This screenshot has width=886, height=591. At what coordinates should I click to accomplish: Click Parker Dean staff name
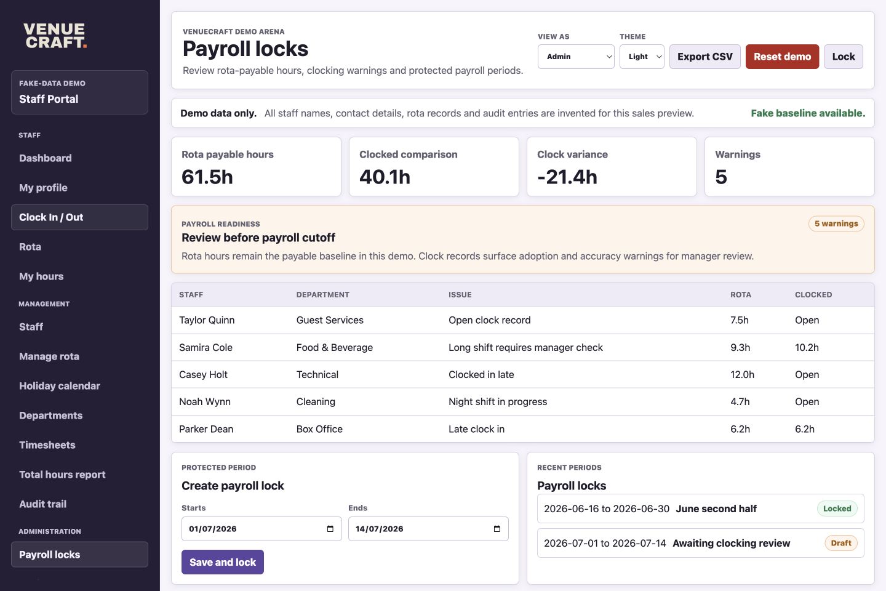[206, 429]
